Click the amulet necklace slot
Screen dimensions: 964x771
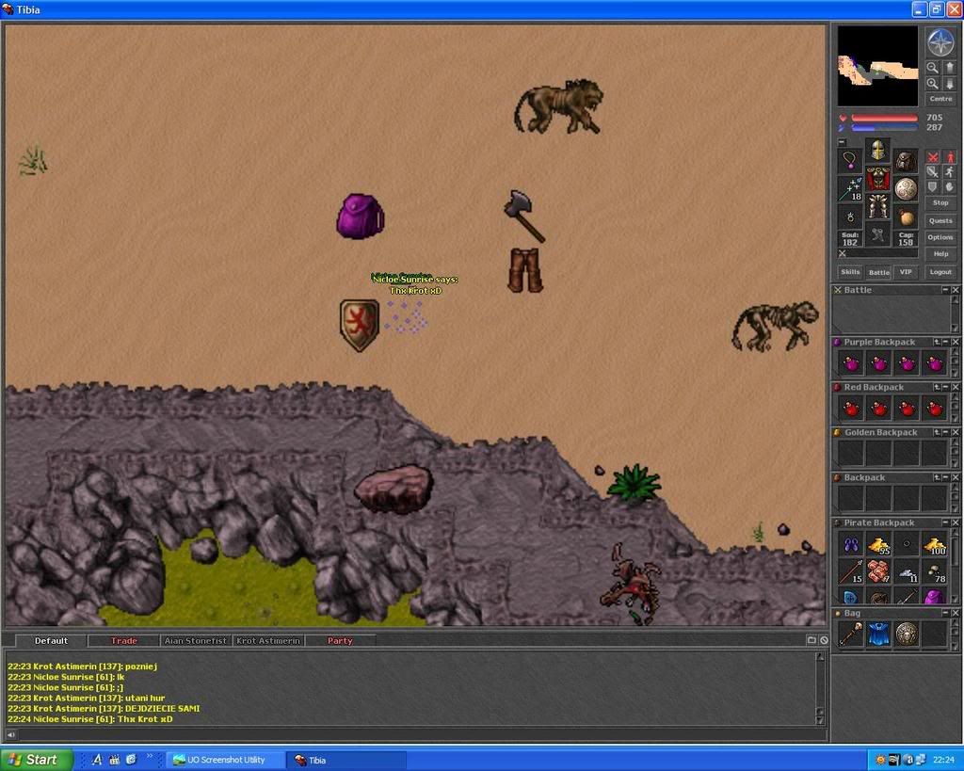click(x=850, y=160)
